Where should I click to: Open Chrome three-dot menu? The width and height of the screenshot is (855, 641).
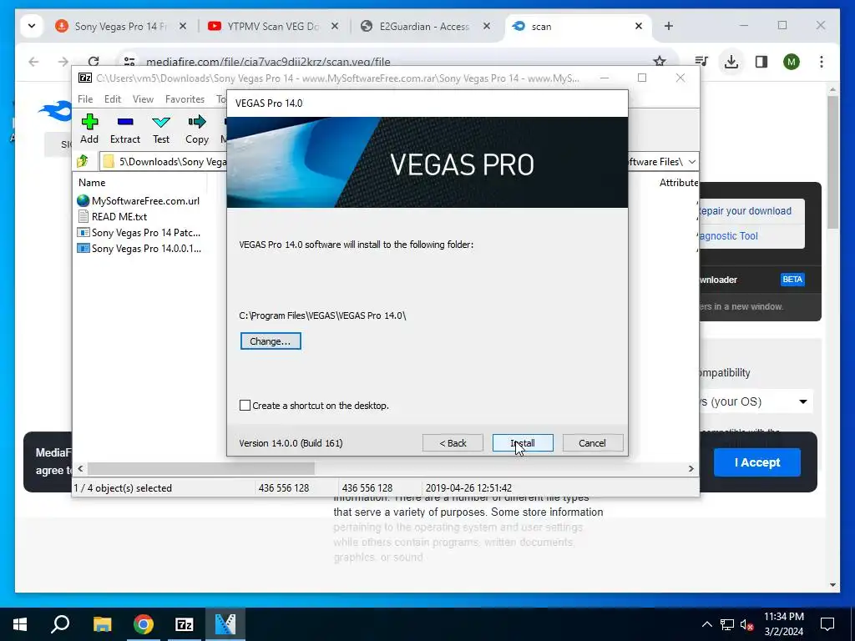[822, 62]
